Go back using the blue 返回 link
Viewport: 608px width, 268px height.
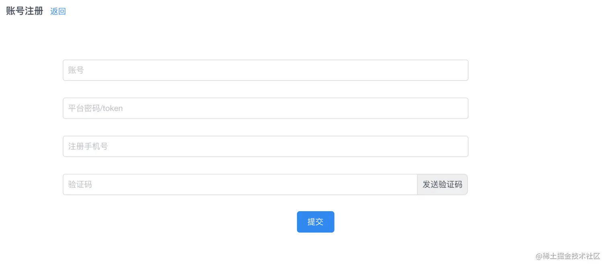tap(58, 11)
